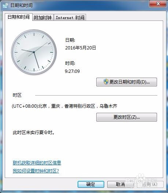
Task: Click the UAC shield icon on 更改日期和时间
Action: click(106, 82)
